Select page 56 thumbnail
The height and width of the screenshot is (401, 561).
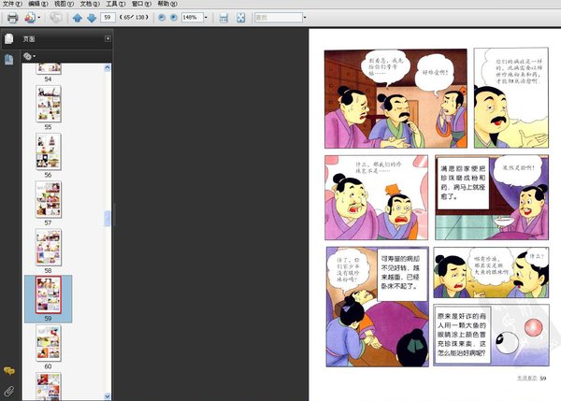coord(49,151)
